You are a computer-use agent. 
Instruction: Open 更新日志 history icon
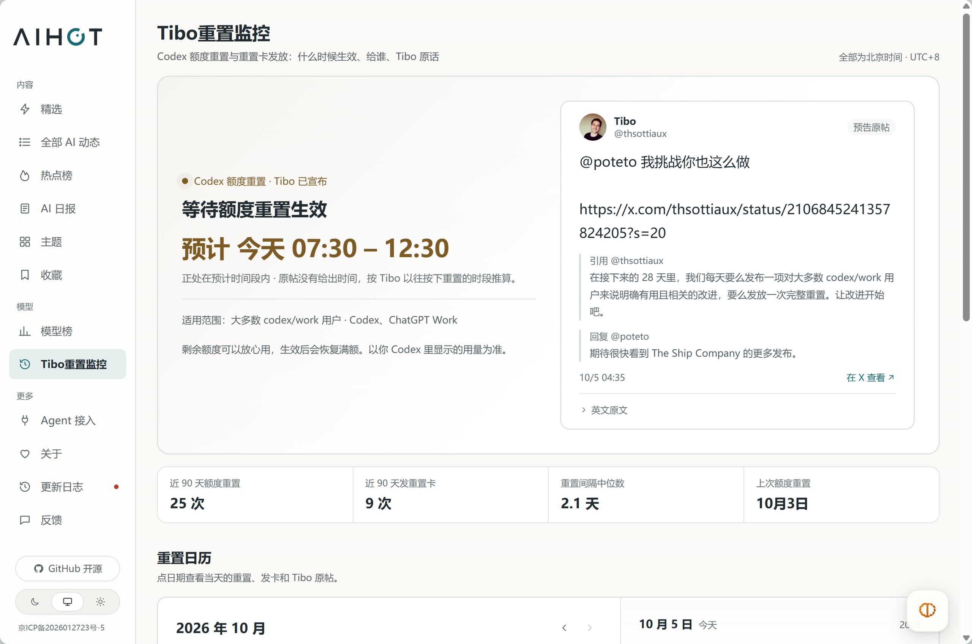tap(25, 487)
